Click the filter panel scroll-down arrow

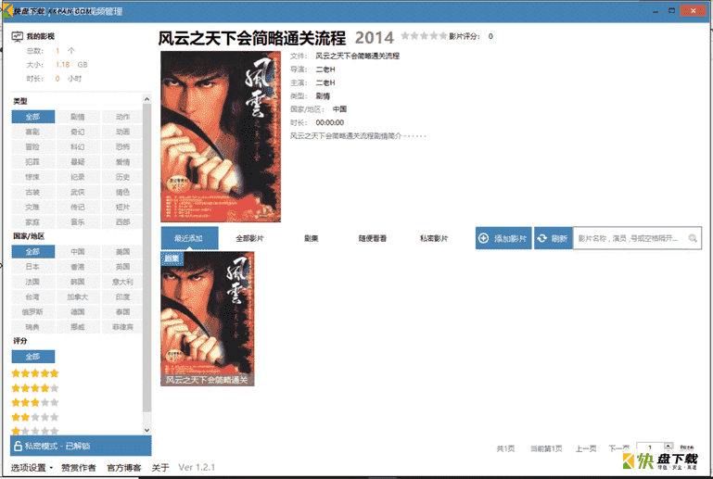[x=146, y=430]
